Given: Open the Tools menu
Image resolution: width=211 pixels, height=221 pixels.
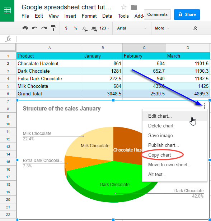Looking at the screenshot, I should coord(123,16).
